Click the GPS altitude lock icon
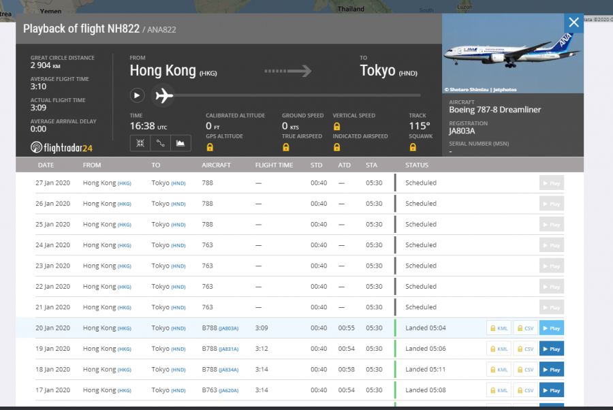This screenshot has width=613, height=410. click(x=210, y=147)
